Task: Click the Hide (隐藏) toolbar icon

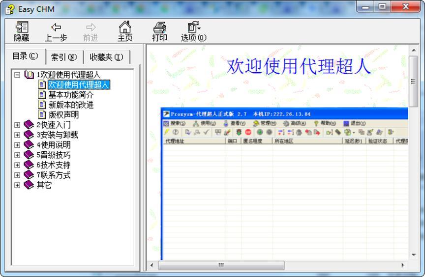Action: tap(22, 31)
